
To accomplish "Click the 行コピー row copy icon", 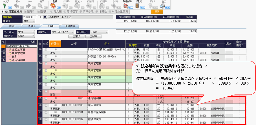I will click(x=77, y=6).
